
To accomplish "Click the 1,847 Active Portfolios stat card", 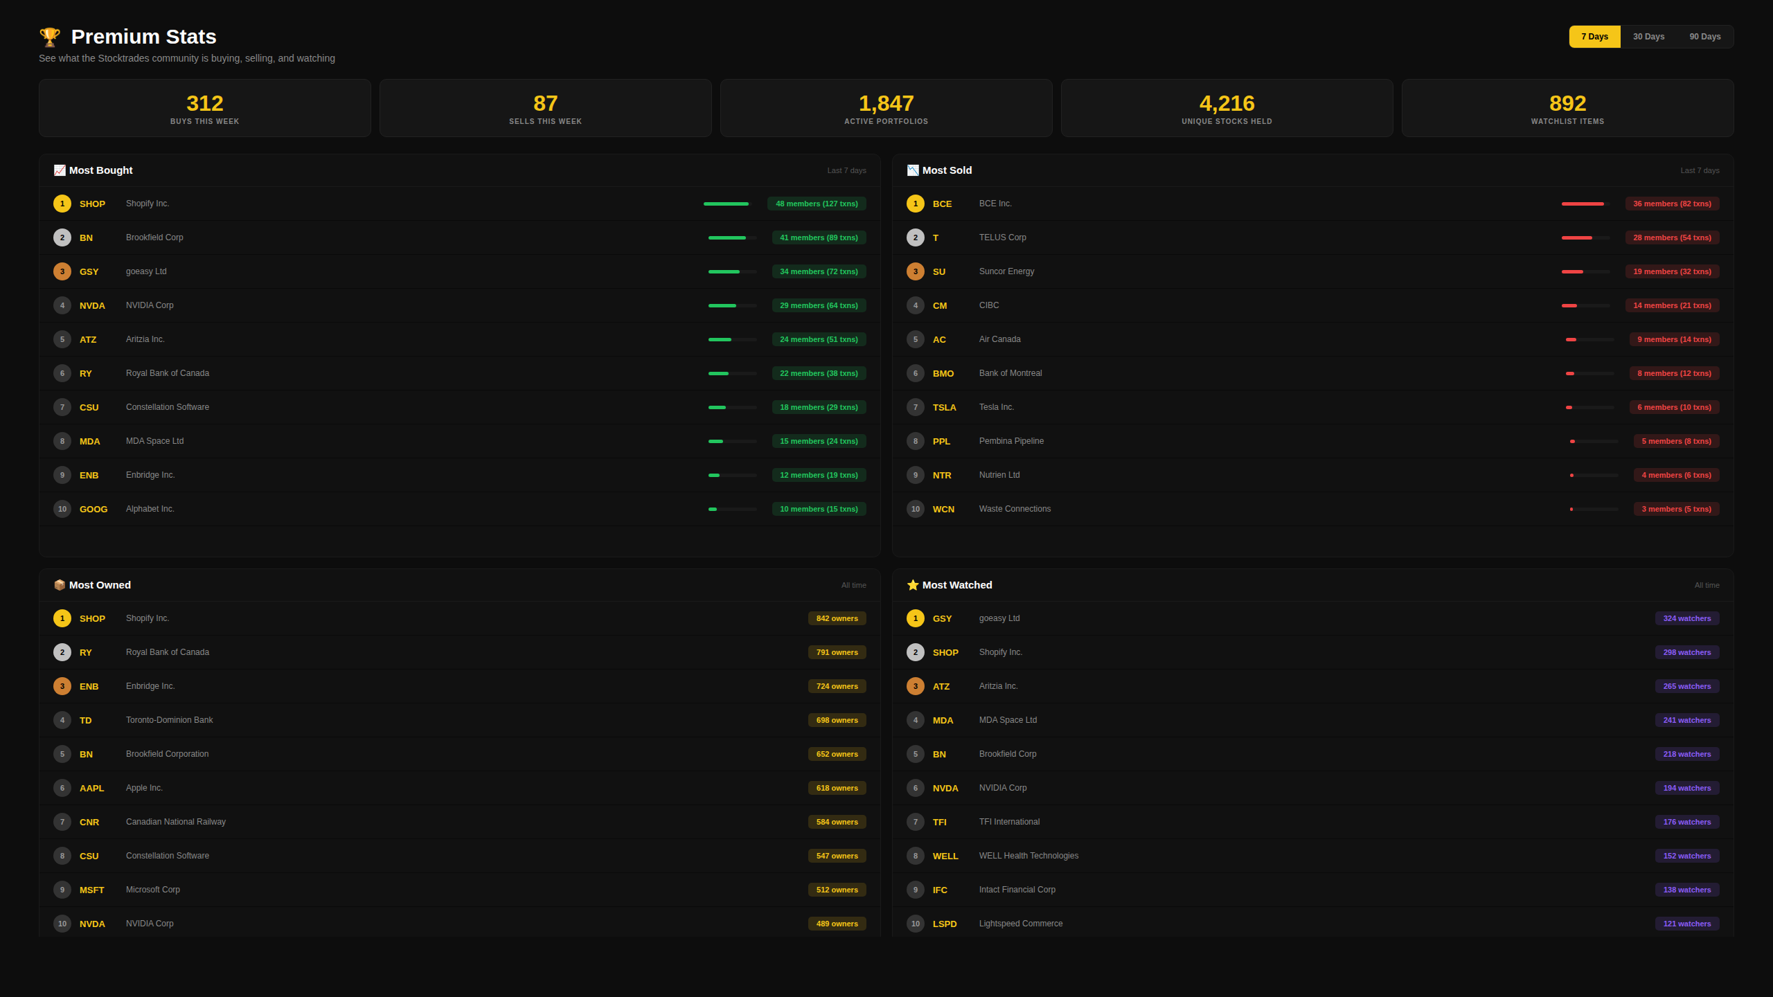I will [x=886, y=108].
